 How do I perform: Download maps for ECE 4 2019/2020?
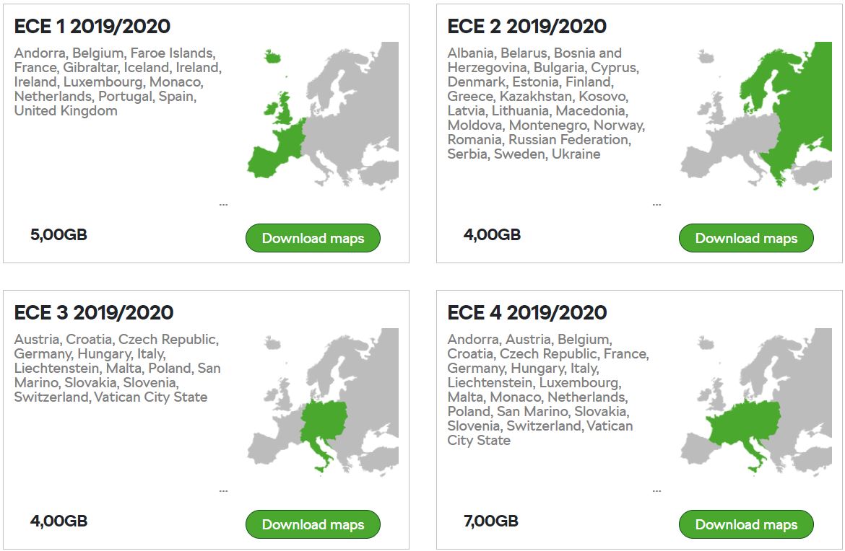(x=746, y=524)
